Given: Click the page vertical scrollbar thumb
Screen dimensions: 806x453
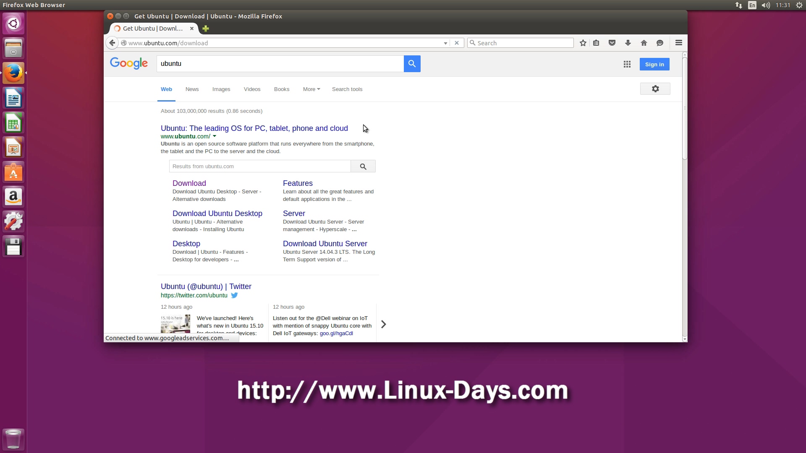Looking at the screenshot, I should point(685,108).
